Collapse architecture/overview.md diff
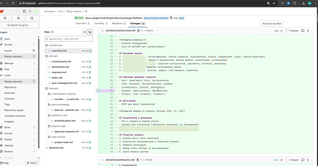This screenshot has height=166, width=318. 102,31
